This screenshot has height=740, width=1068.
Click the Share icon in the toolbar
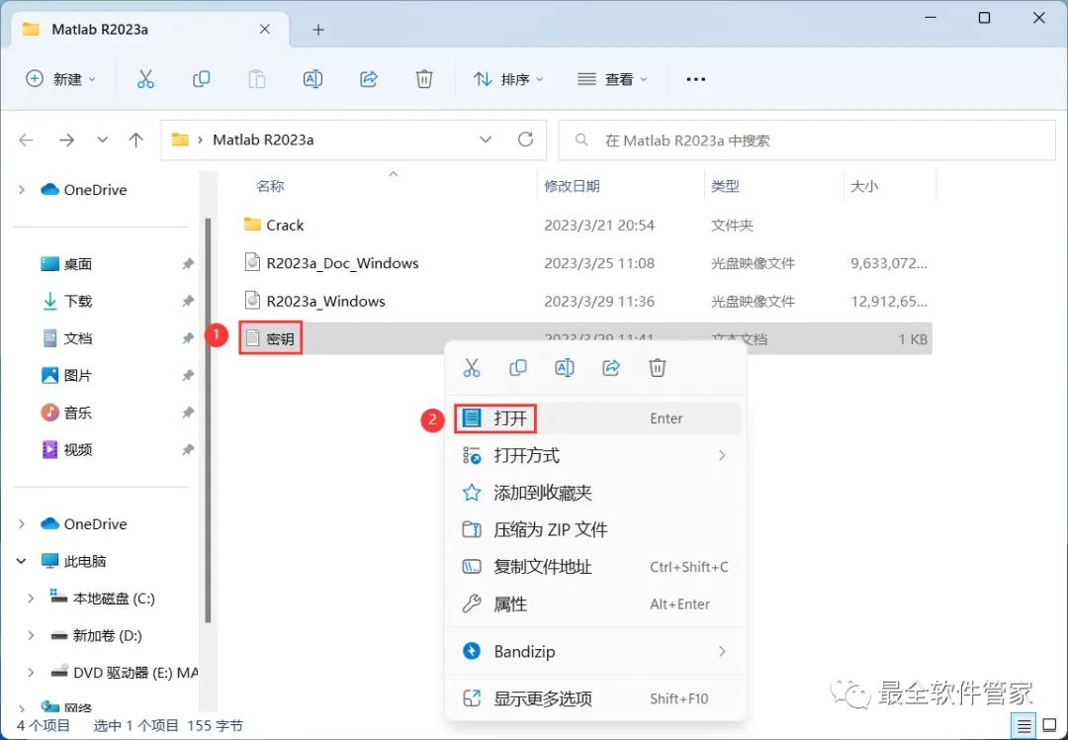point(369,79)
